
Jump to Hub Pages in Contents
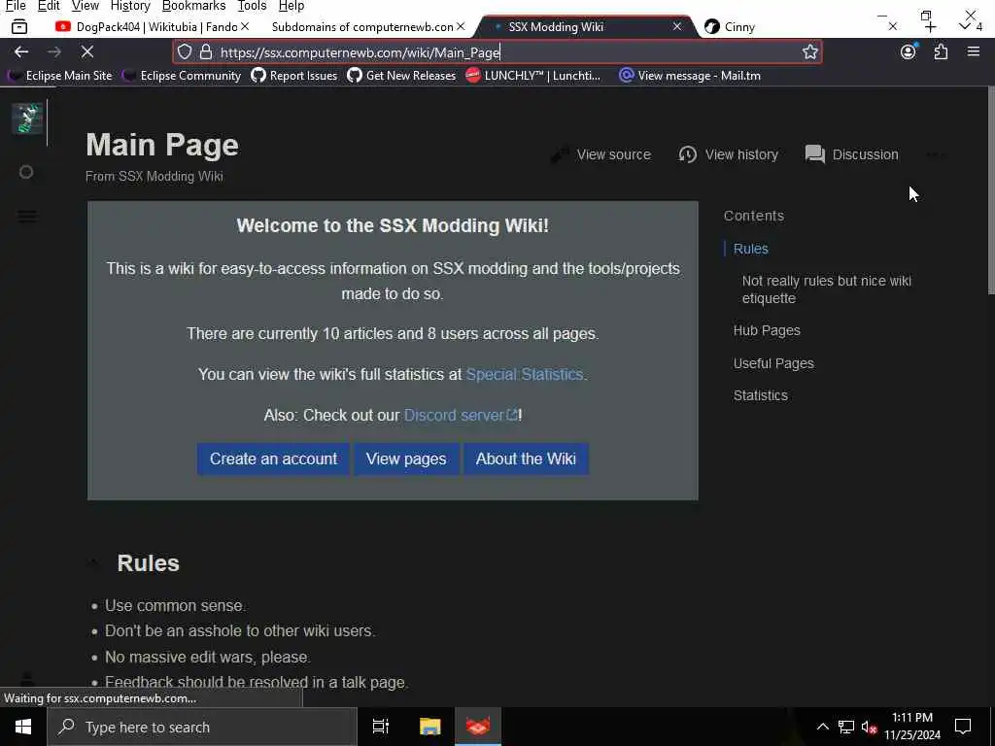point(767,330)
